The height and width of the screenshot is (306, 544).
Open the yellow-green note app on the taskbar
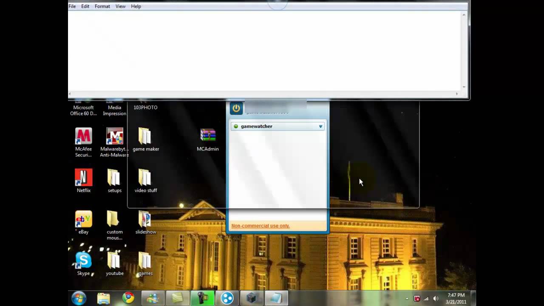(178, 298)
